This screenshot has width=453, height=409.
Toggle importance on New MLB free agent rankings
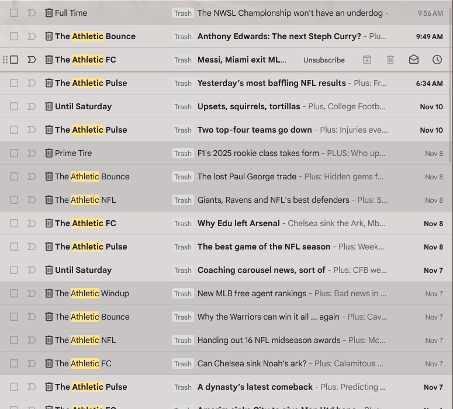32,293
